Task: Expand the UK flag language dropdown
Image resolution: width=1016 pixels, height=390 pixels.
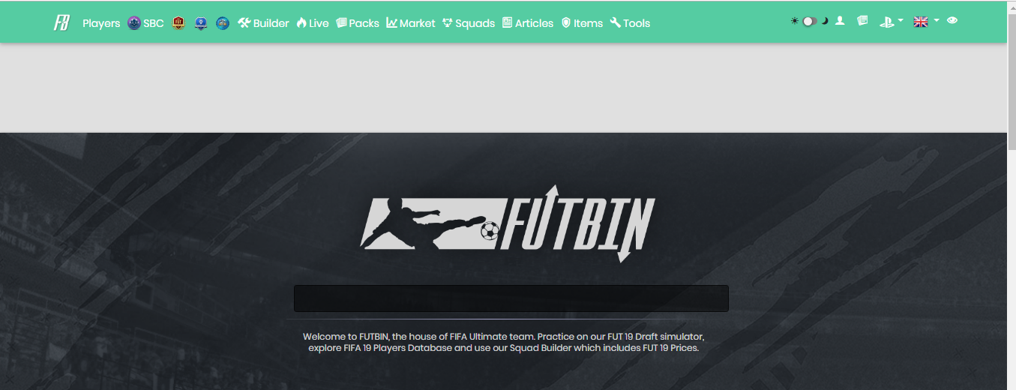Action: coord(926,22)
